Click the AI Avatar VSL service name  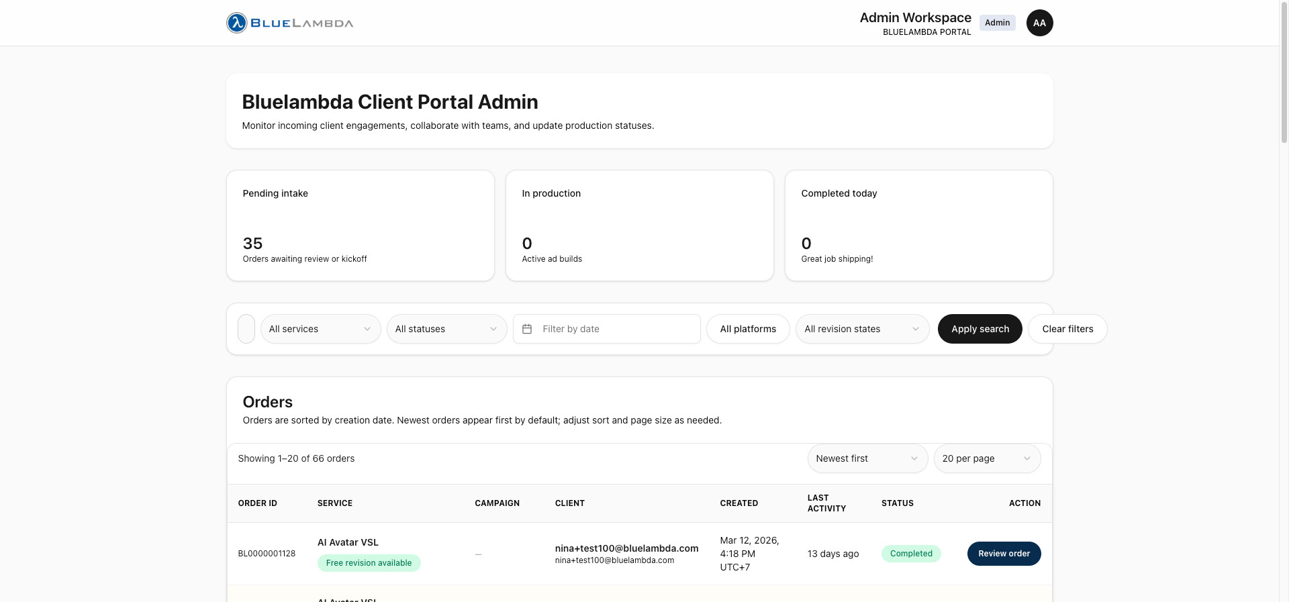[x=348, y=542]
